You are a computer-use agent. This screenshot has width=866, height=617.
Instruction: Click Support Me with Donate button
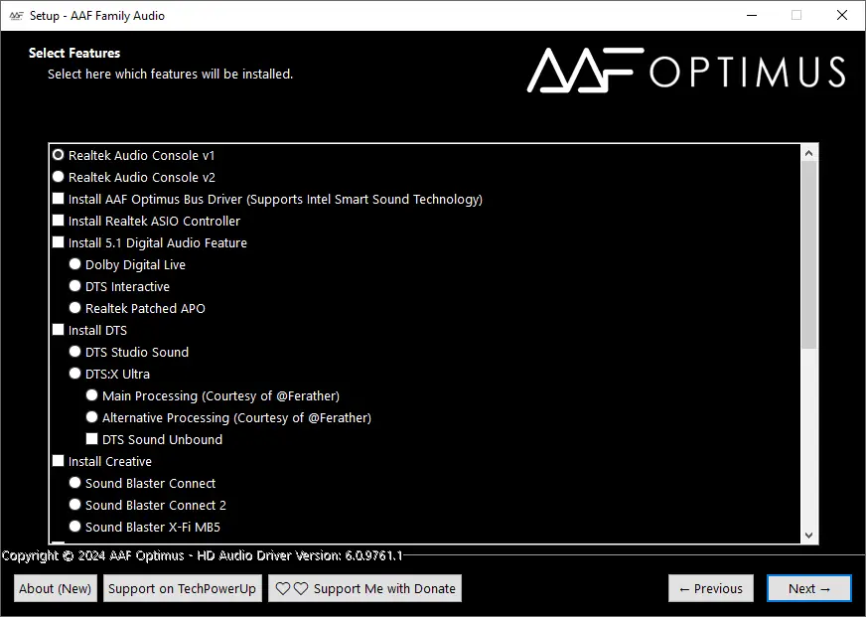point(365,588)
